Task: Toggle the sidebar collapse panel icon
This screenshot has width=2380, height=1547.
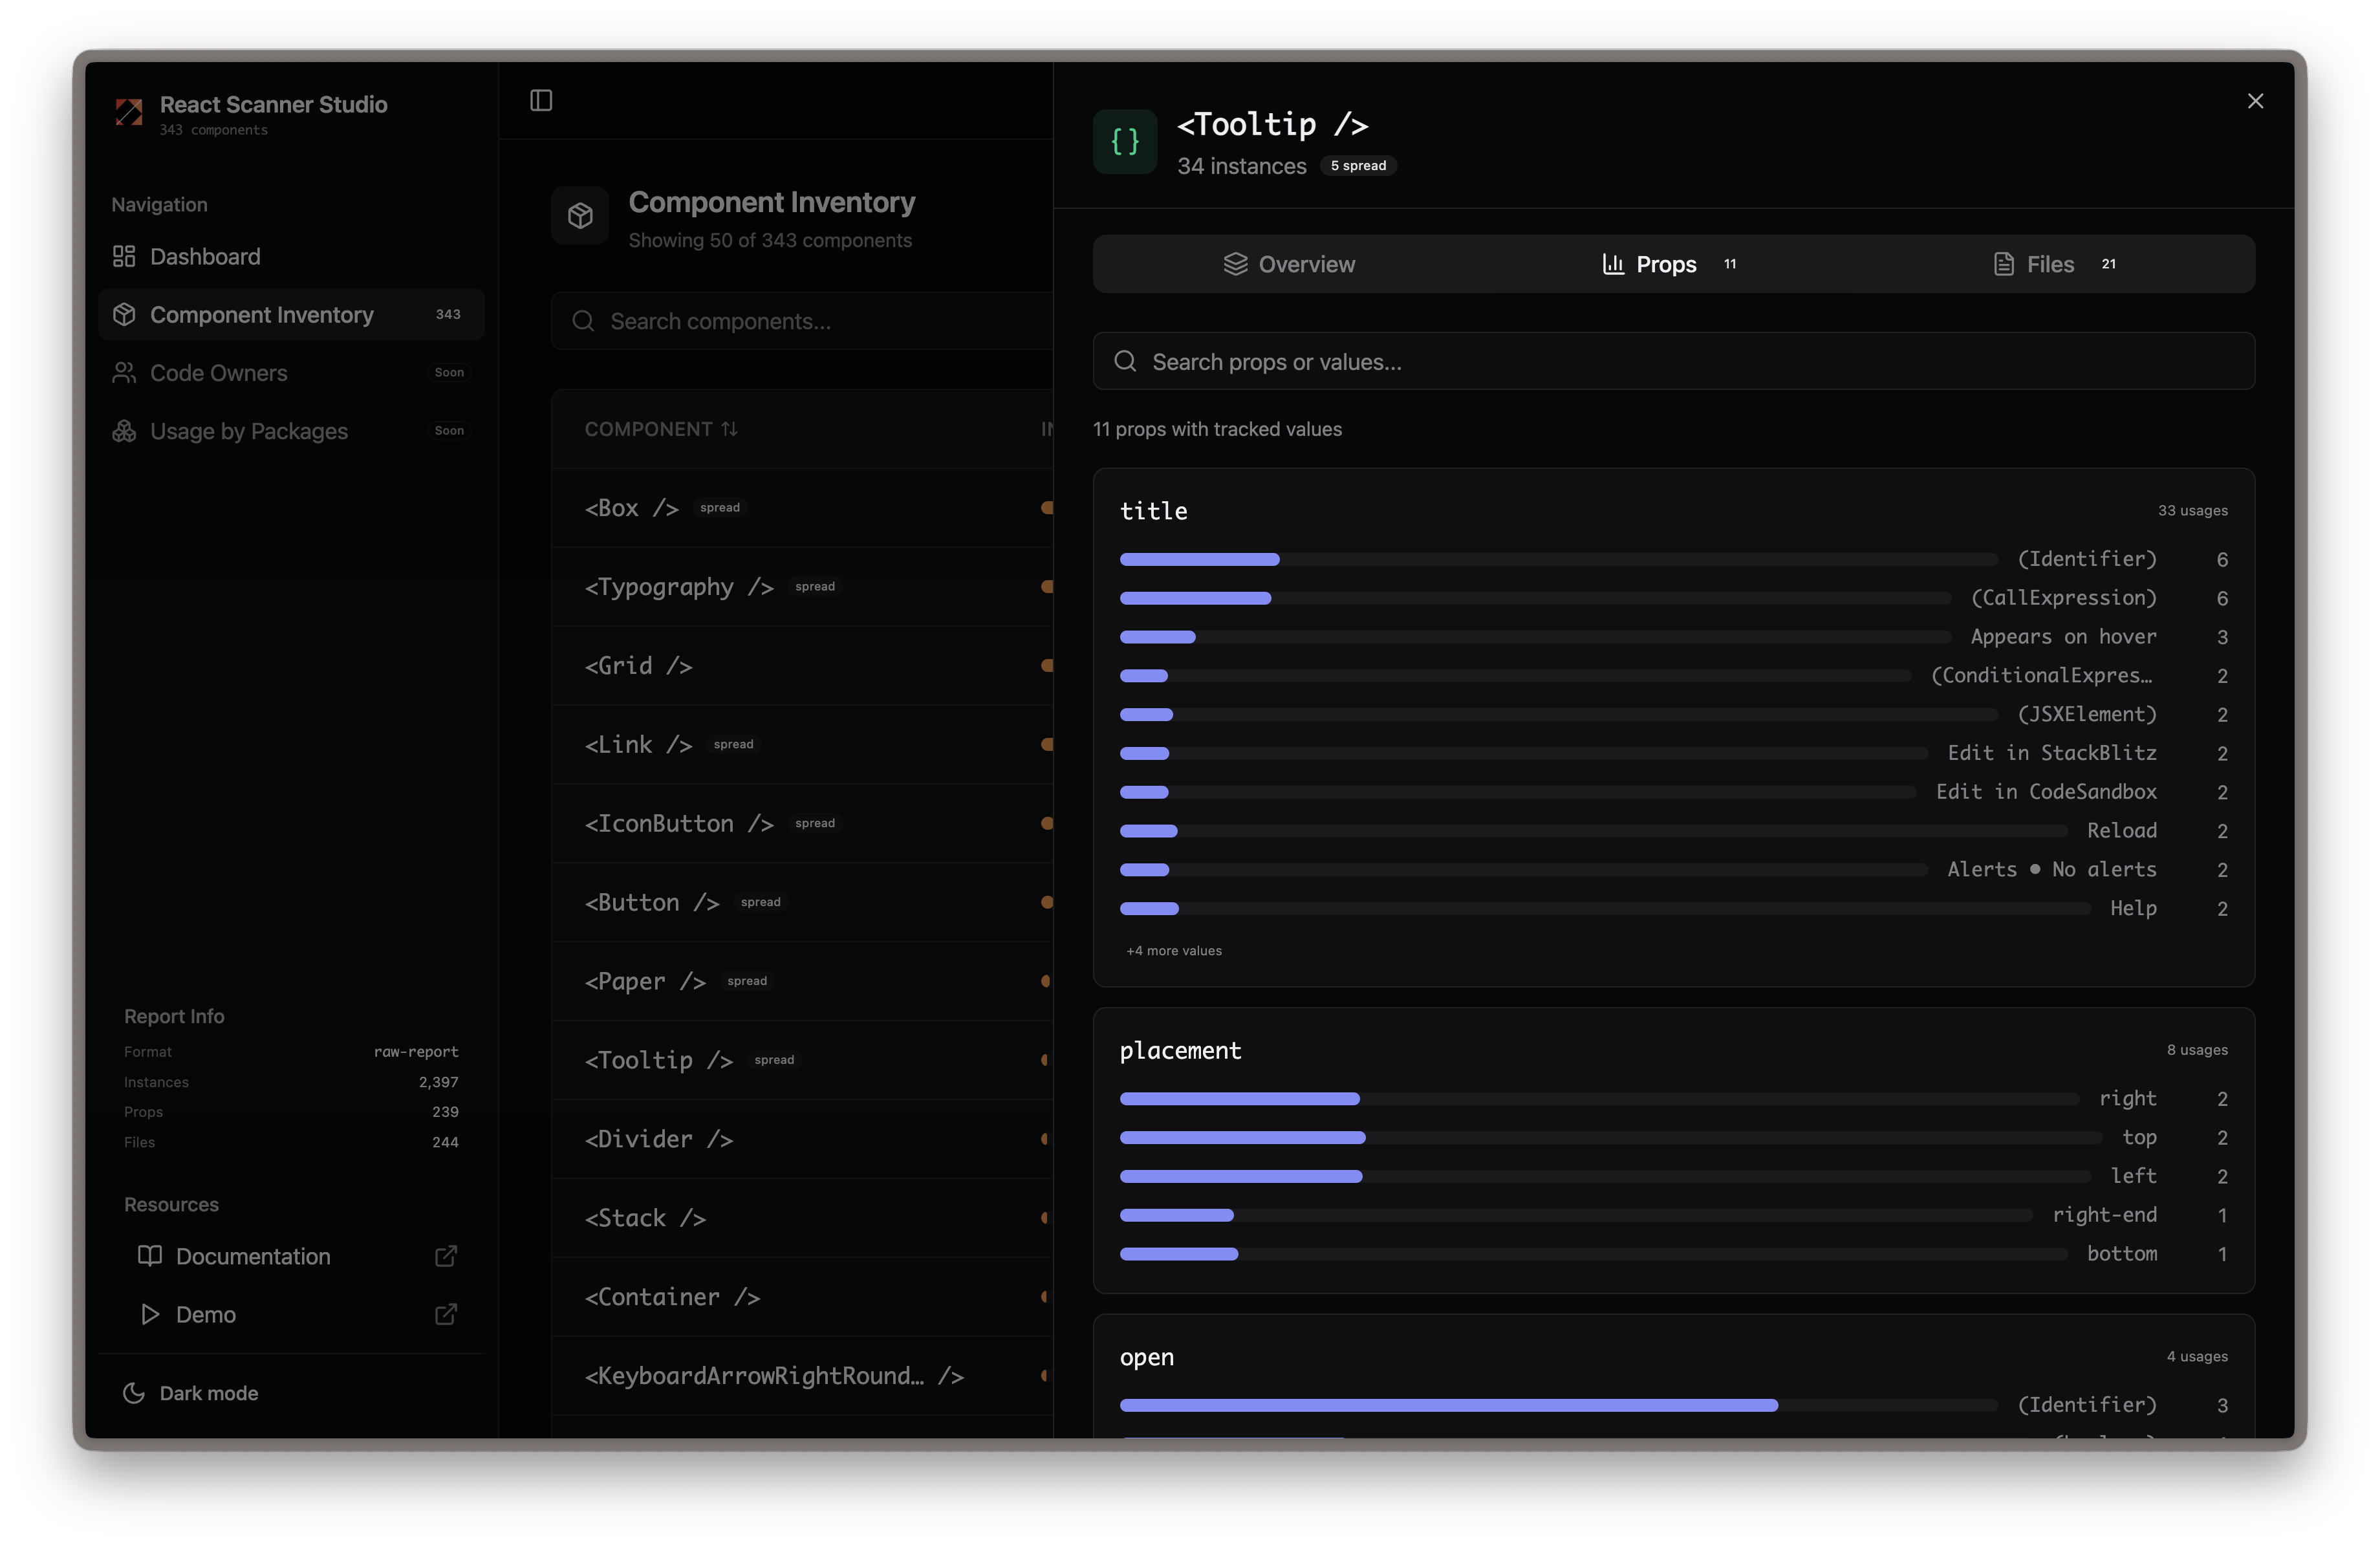Action: pyautogui.click(x=541, y=100)
